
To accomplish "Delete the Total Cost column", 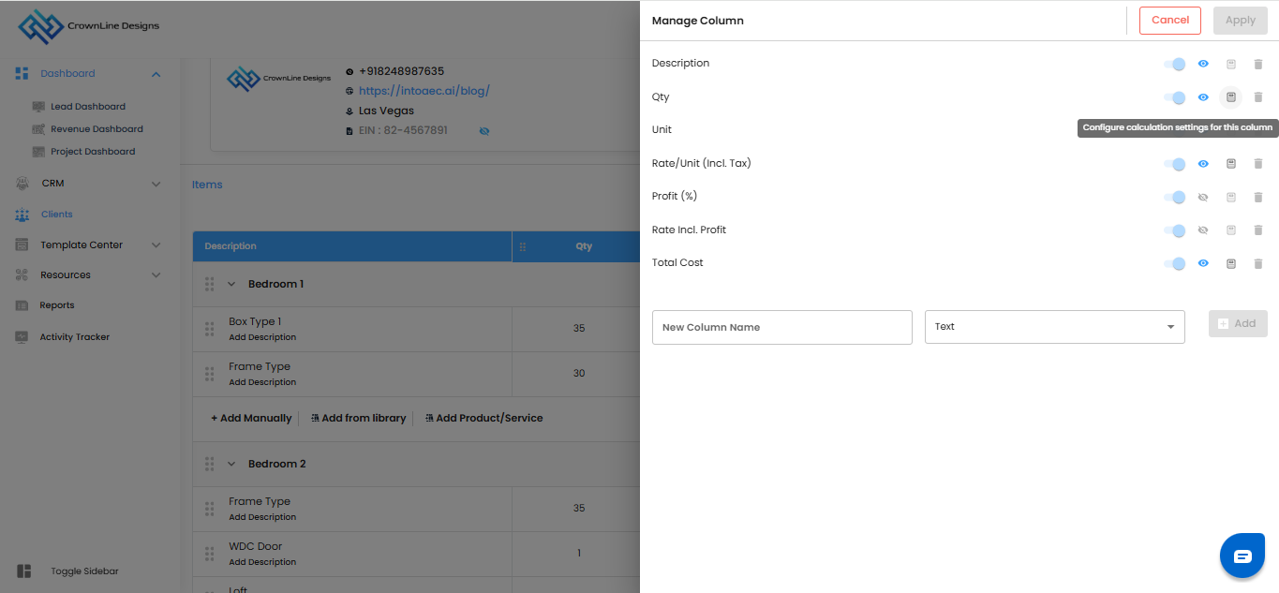I will click(1258, 263).
